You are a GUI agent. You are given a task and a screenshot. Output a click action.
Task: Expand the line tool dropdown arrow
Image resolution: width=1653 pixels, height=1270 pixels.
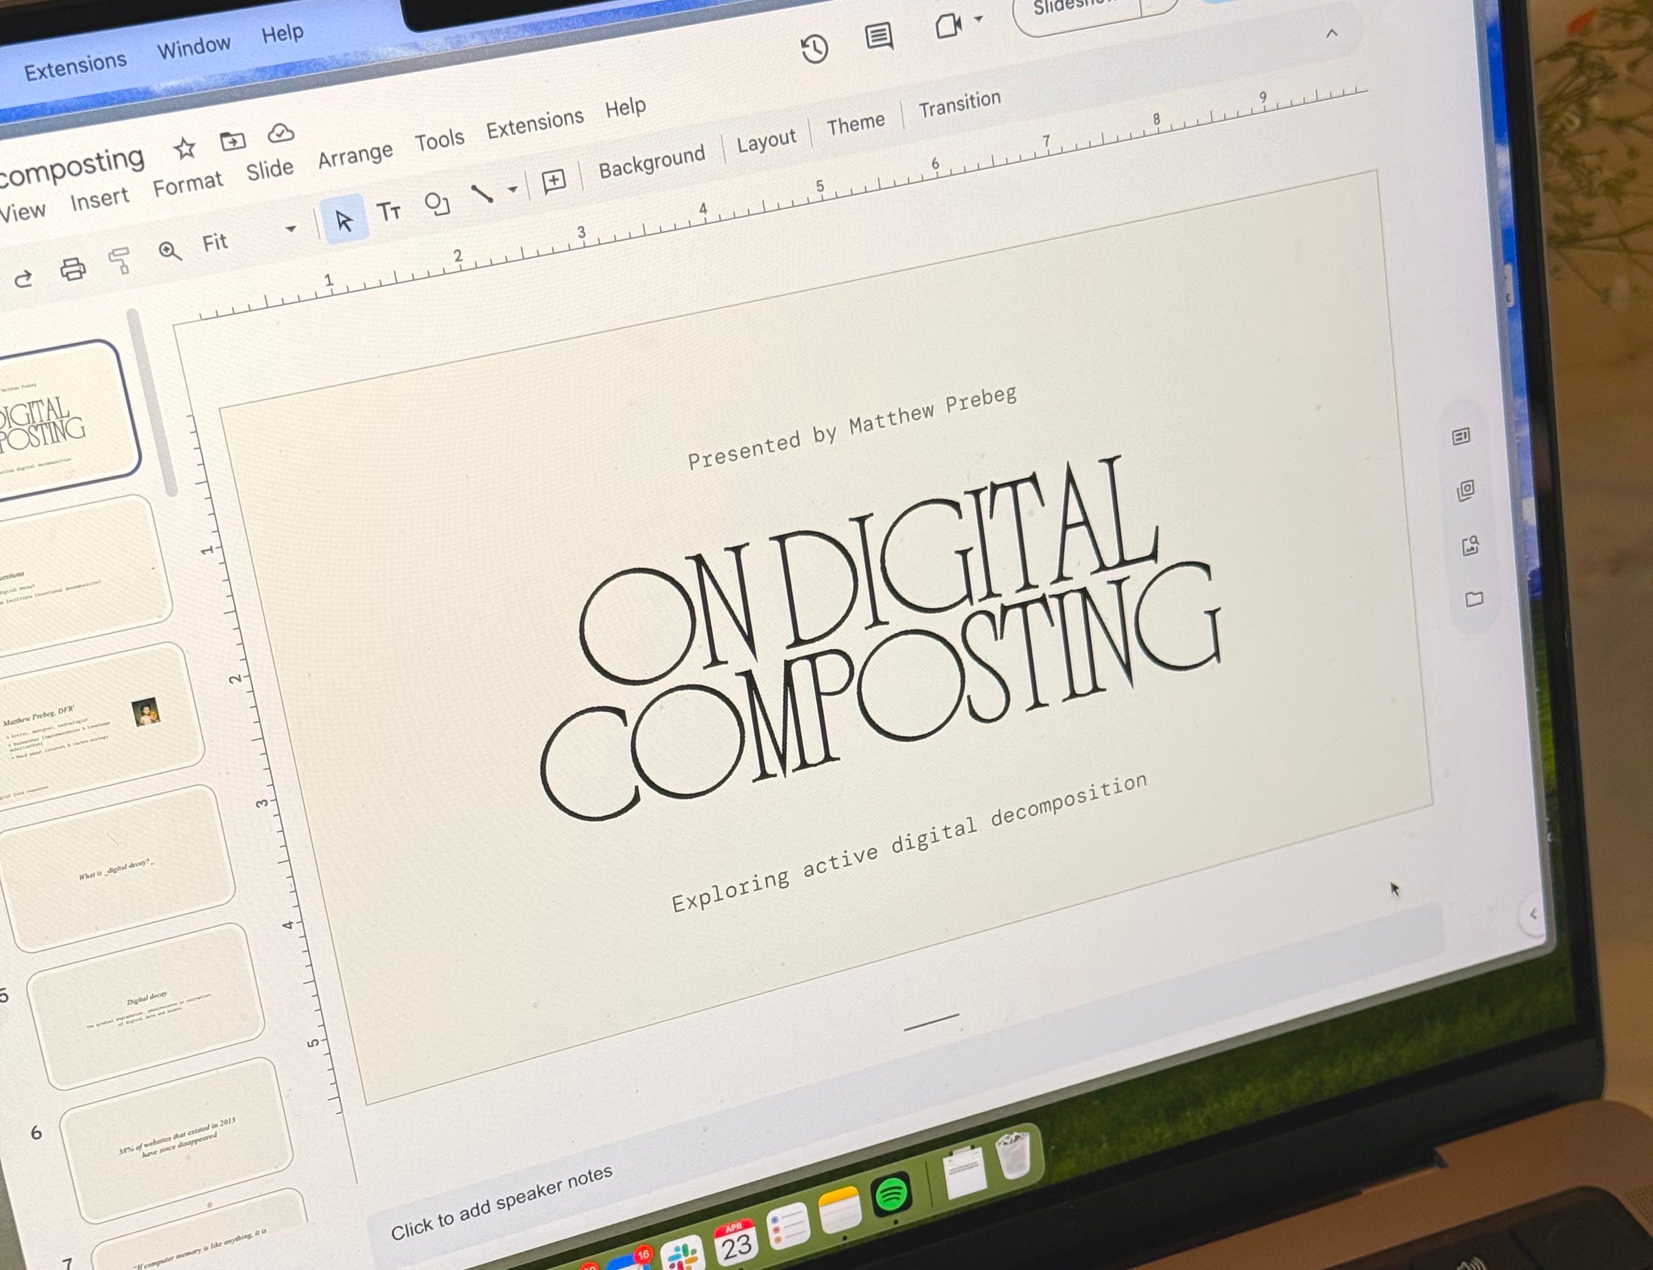click(513, 189)
